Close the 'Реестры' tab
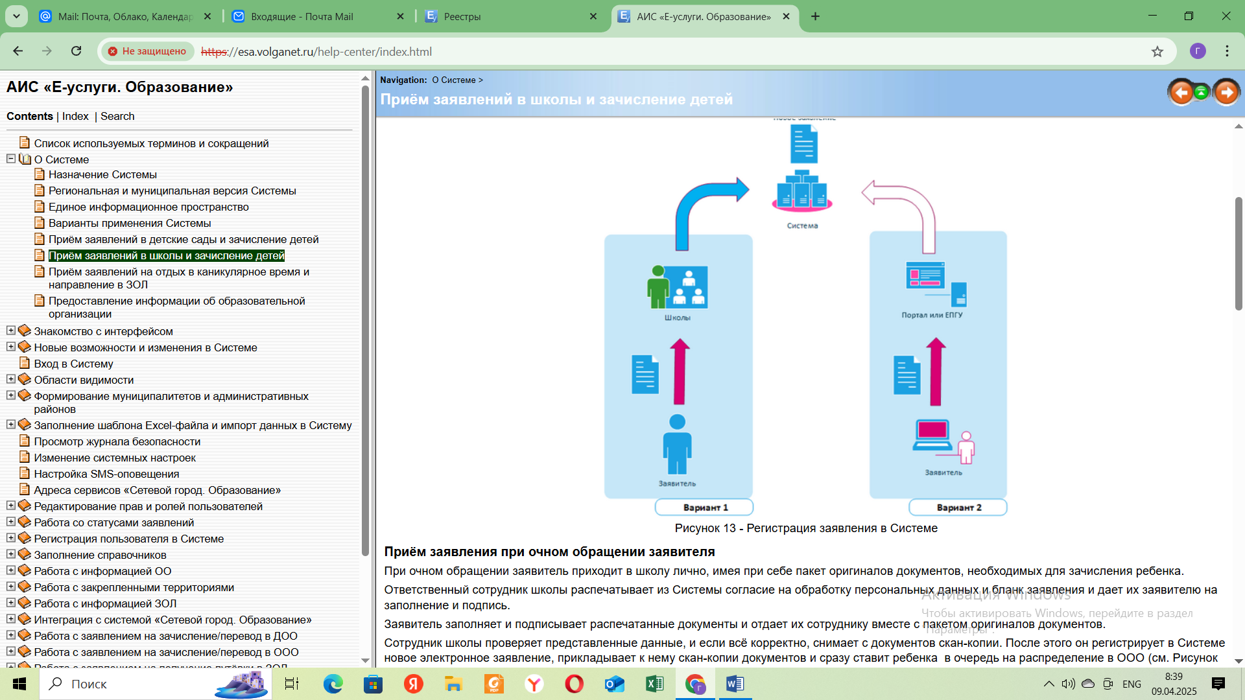Image resolution: width=1245 pixels, height=700 pixels. point(593,16)
